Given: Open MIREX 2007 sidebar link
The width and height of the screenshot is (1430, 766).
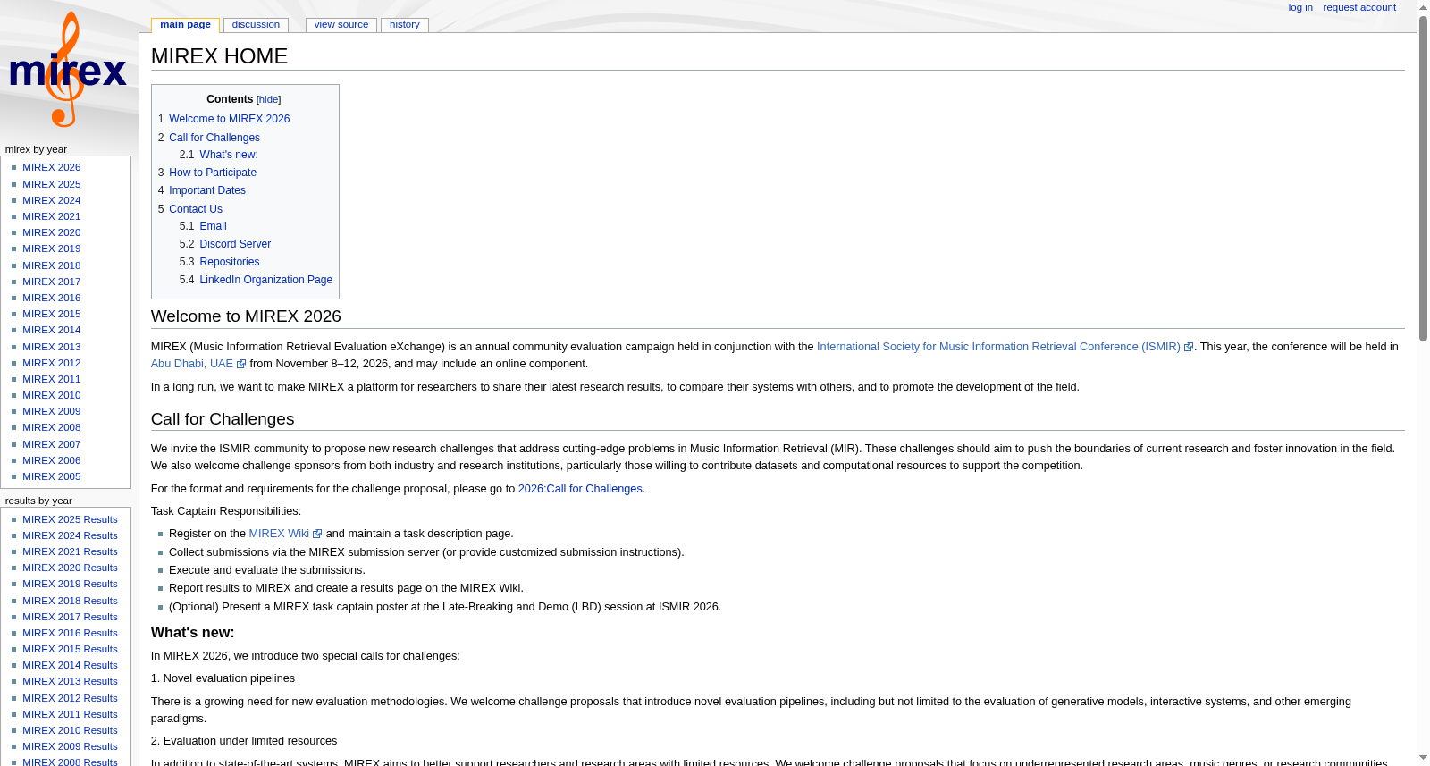Looking at the screenshot, I should [x=52, y=444].
